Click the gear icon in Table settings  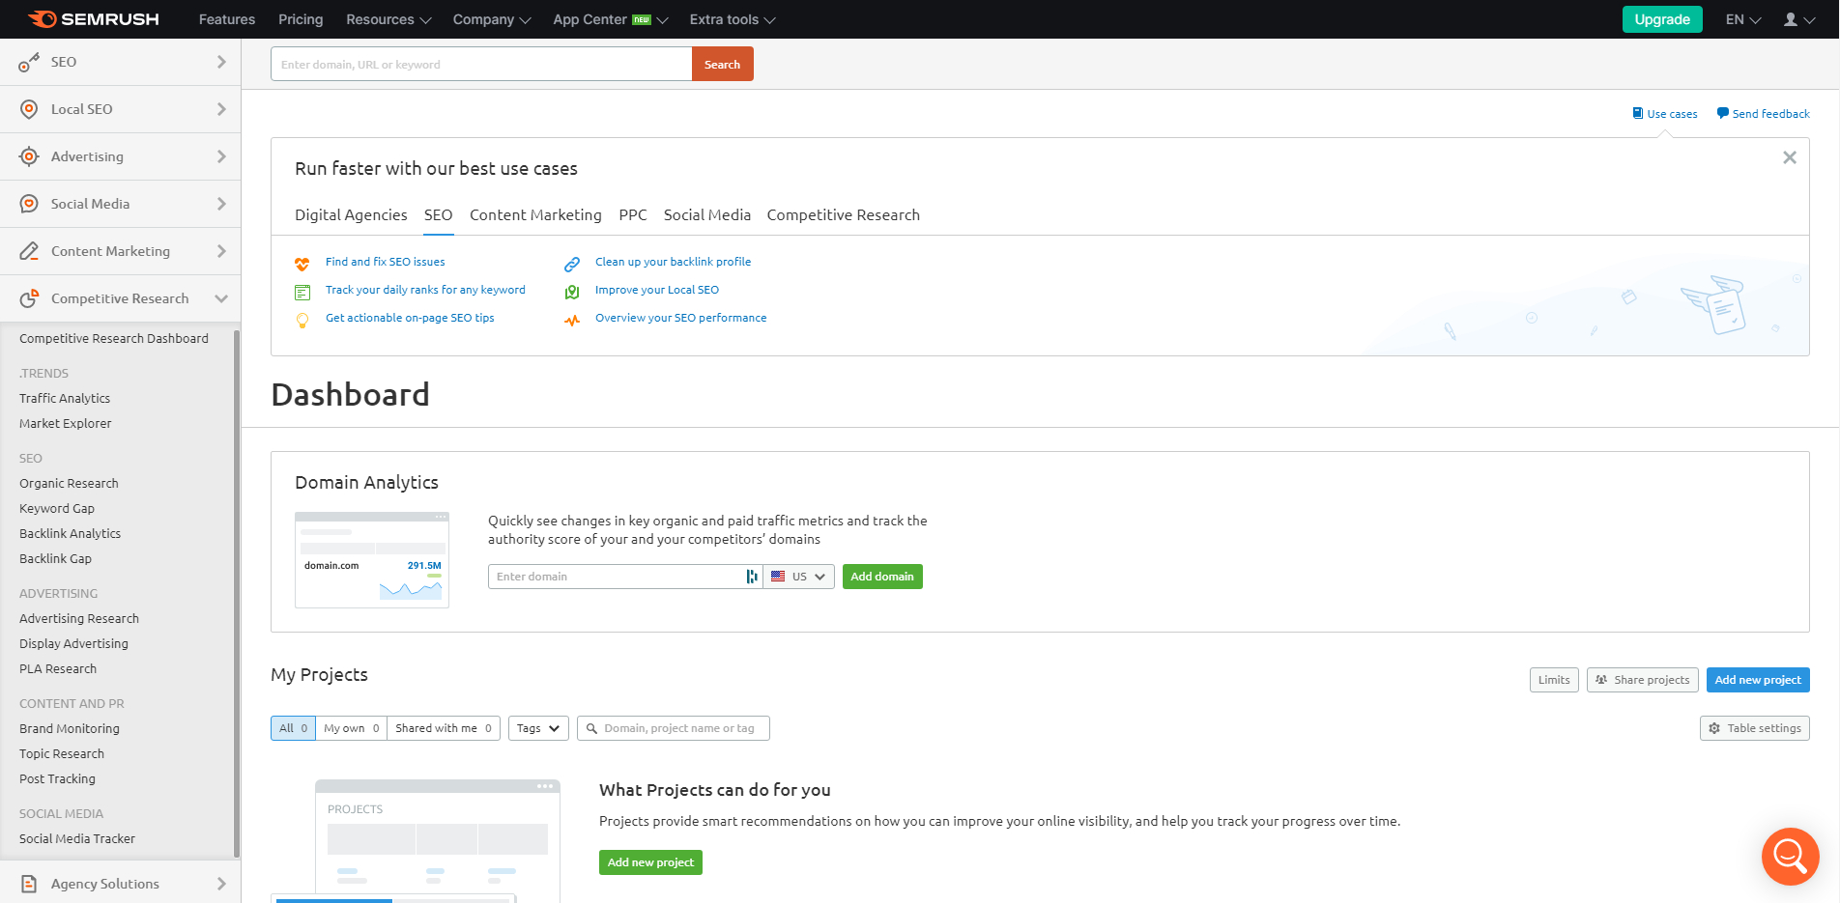(x=1714, y=728)
